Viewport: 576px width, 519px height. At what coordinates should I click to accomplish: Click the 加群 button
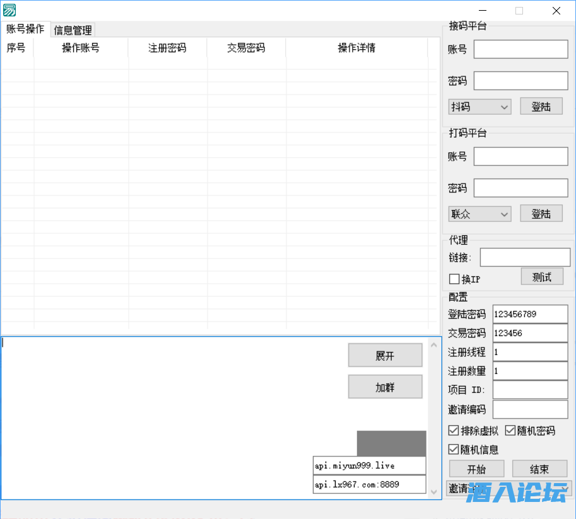(x=385, y=387)
